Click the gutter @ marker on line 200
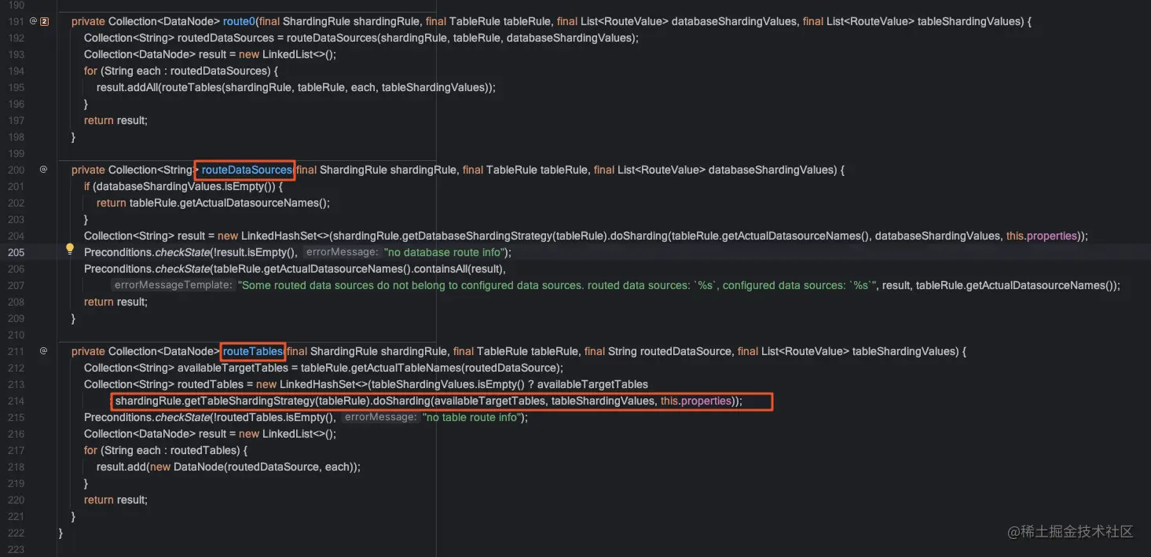1151x557 pixels. point(43,170)
